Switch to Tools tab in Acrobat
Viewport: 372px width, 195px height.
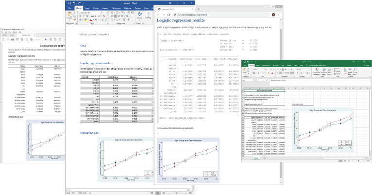12,35
